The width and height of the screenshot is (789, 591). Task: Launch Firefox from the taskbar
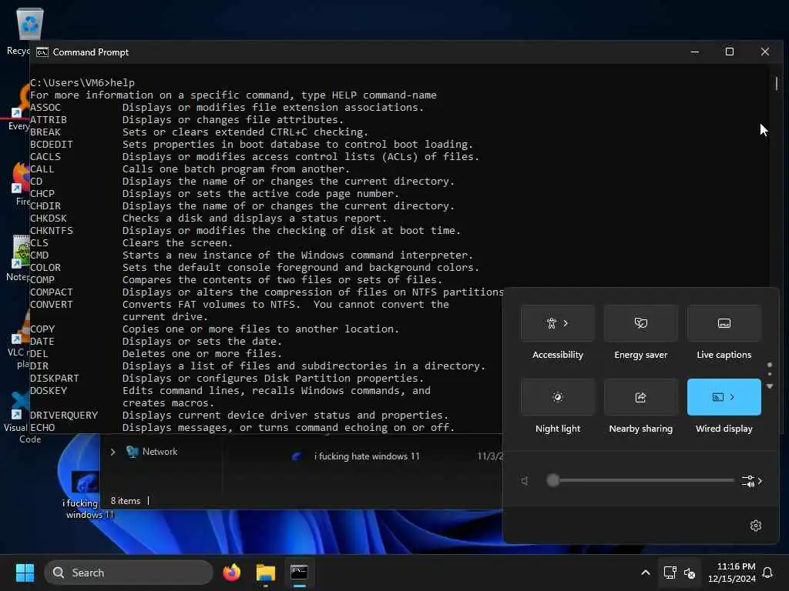point(231,573)
